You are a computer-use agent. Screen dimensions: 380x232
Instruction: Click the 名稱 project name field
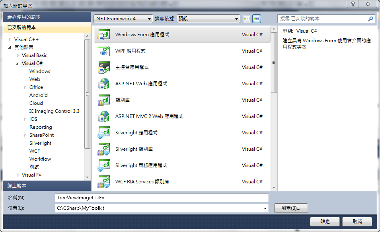pos(162,198)
